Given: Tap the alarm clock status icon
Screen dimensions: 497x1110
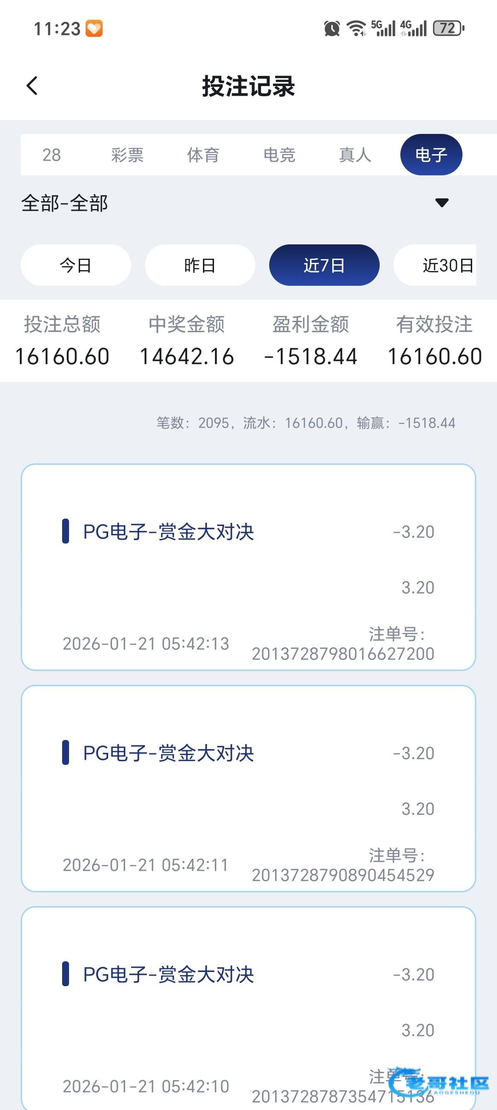Looking at the screenshot, I should tap(332, 29).
